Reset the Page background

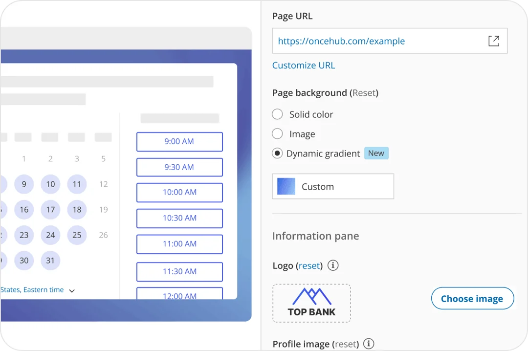click(x=364, y=93)
